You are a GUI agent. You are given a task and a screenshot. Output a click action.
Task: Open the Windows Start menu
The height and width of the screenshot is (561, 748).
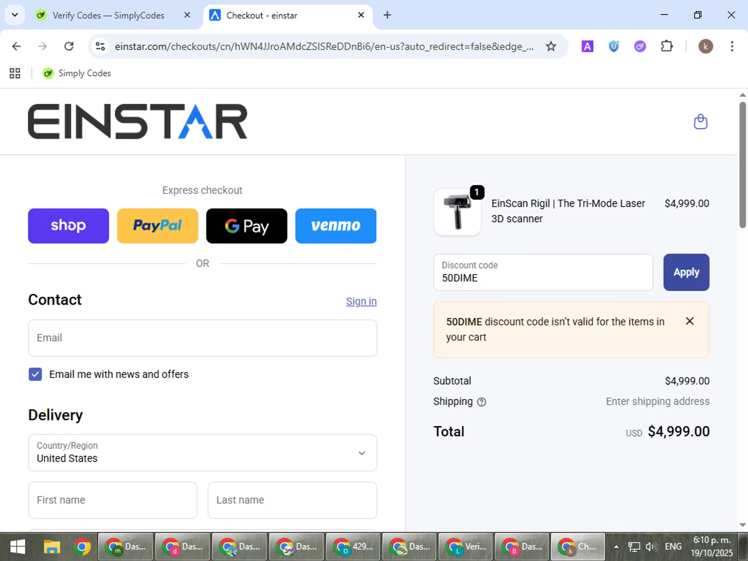tap(17, 547)
